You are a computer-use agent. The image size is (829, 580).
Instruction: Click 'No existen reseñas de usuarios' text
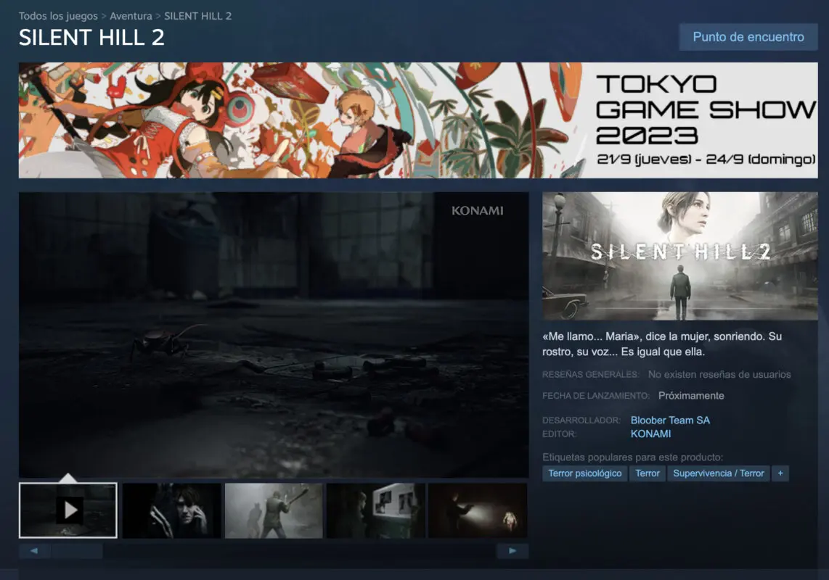[719, 375]
